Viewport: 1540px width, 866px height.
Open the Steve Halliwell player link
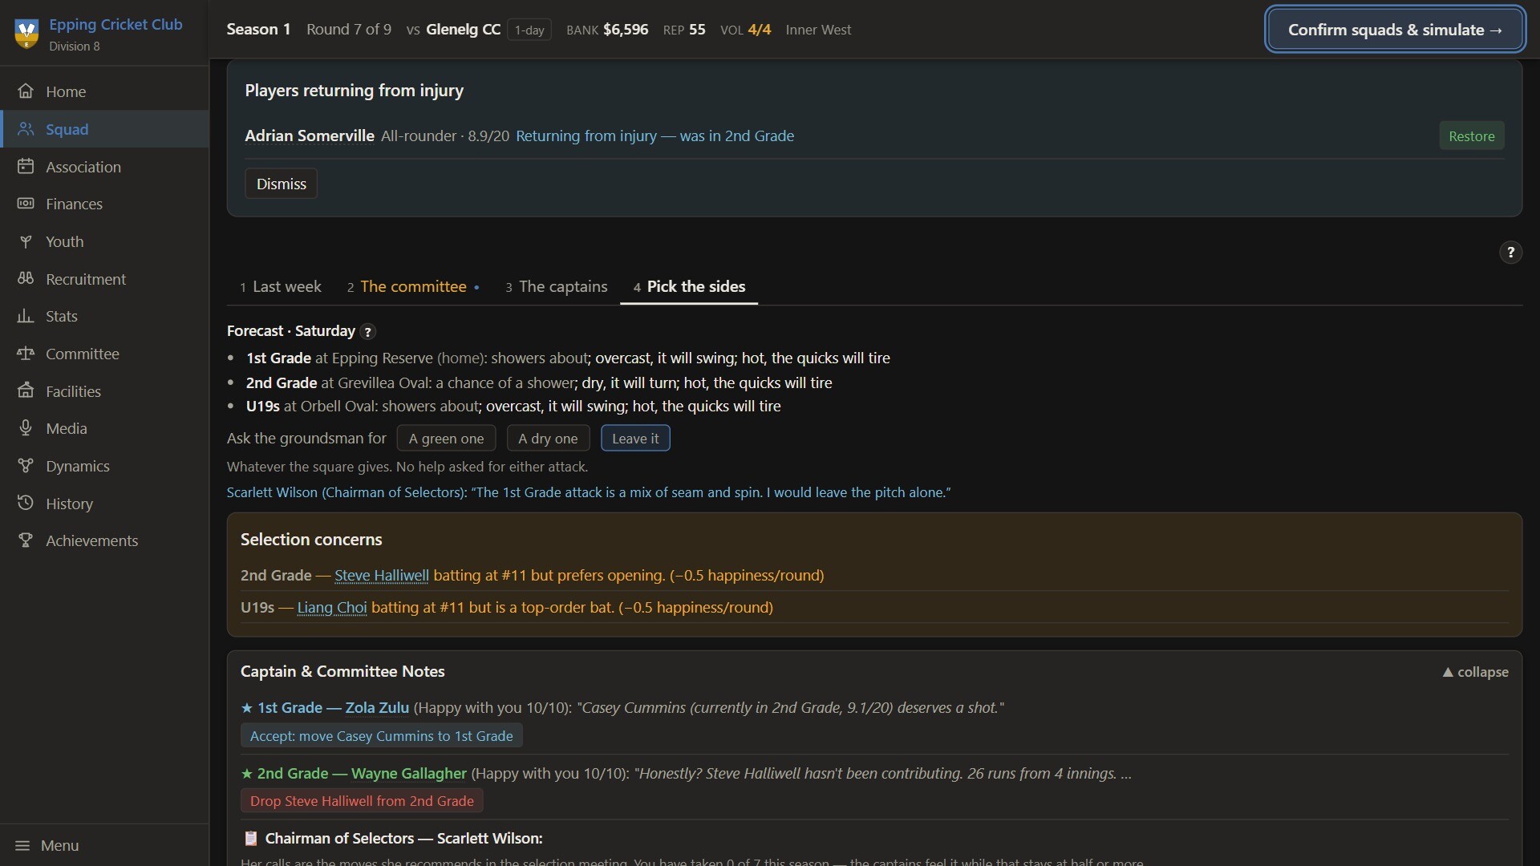pyautogui.click(x=381, y=576)
